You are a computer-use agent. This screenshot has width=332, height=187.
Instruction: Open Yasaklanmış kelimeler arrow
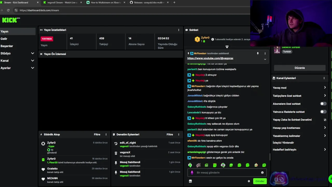point(325,136)
